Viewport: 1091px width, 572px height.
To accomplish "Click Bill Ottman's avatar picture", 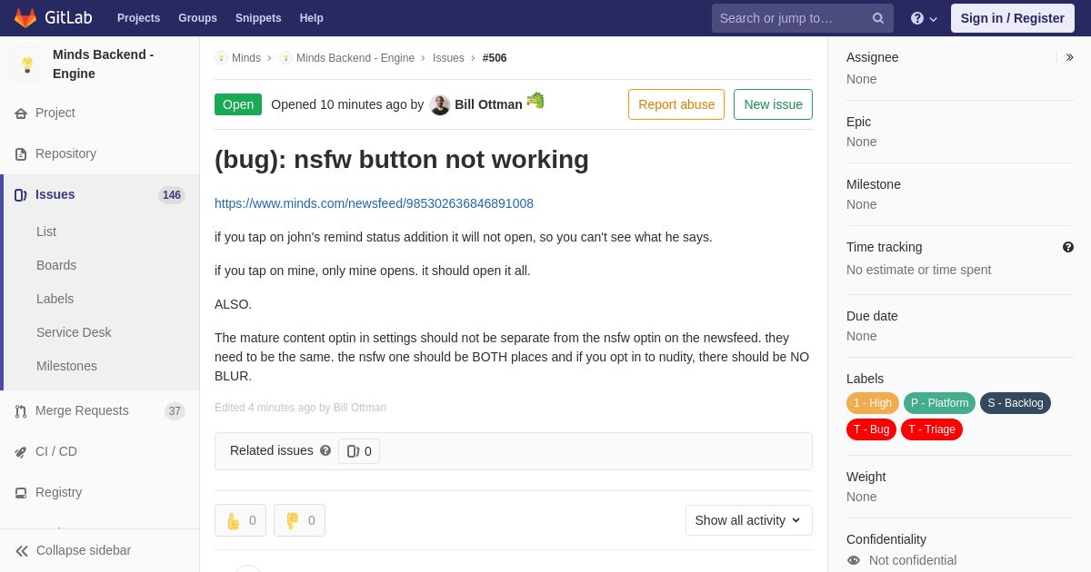I will tap(440, 104).
